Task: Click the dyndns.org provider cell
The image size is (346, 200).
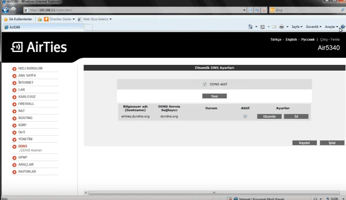Action: pyautogui.click(x=169, y=116)
